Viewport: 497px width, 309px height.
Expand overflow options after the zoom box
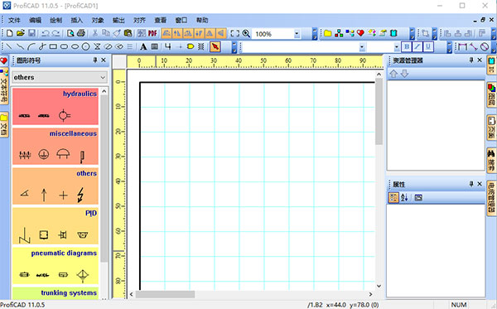pos(315,34)
